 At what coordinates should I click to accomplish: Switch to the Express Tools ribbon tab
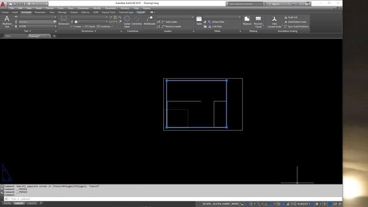(x=109, y=12)
